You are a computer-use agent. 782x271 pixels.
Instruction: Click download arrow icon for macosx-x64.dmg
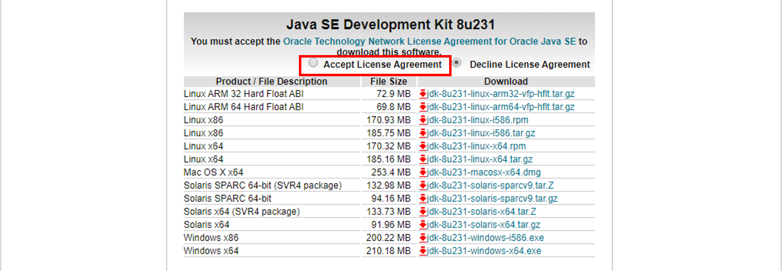pos(423,173)
